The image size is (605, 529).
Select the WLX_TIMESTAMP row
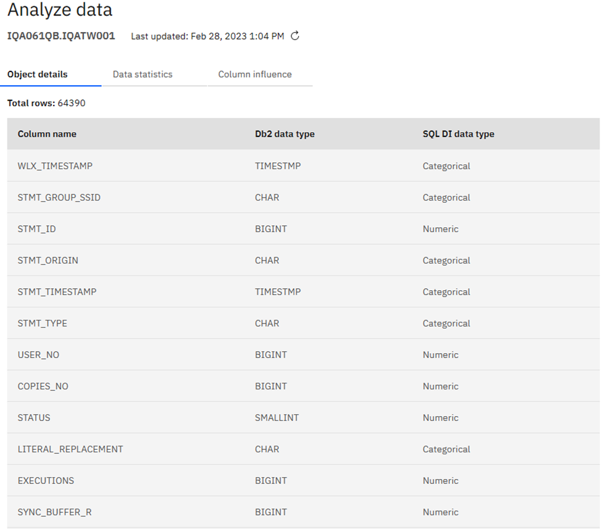point(55,166)
